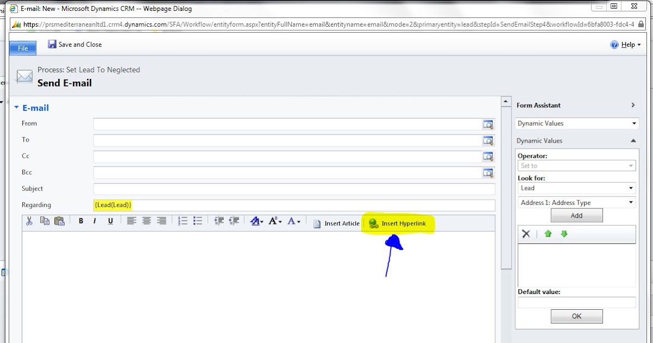Open the Operator 'Set to' dropdown

click(x=577, y=166)
